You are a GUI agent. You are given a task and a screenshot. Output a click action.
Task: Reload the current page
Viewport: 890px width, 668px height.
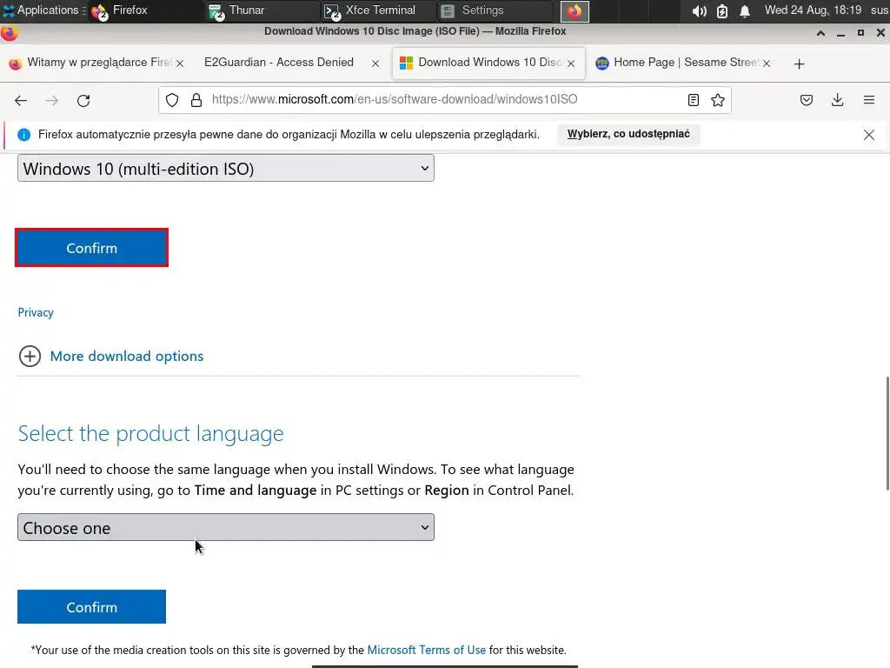[x=83, y=101]
